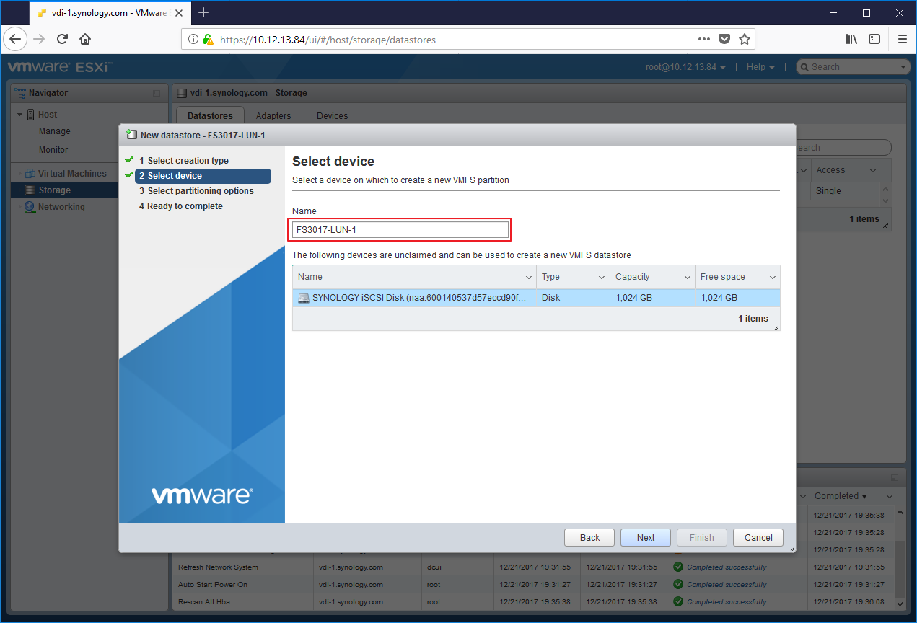The width and height of the screenshot is (917, 623).
Task: Bookmark this page with the star icon
Action: tap(745, 39)
